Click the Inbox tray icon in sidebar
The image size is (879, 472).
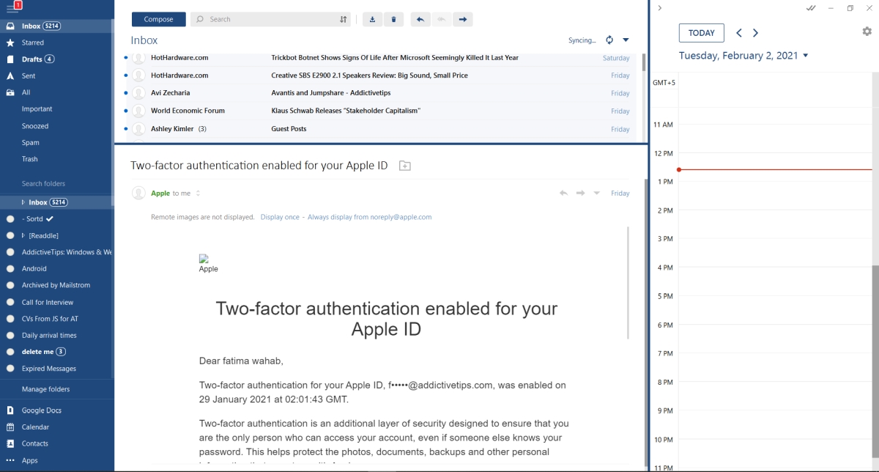click(10, 26)
